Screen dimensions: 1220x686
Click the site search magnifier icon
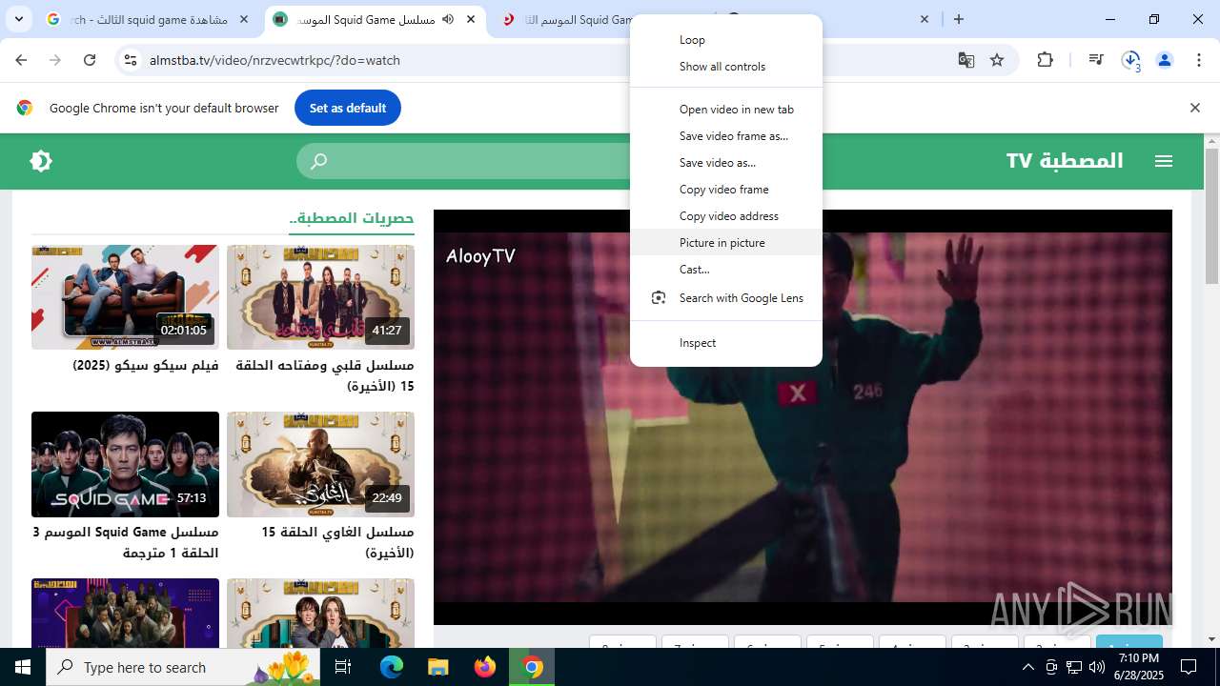pyautogui.click(x=319, y=161)
